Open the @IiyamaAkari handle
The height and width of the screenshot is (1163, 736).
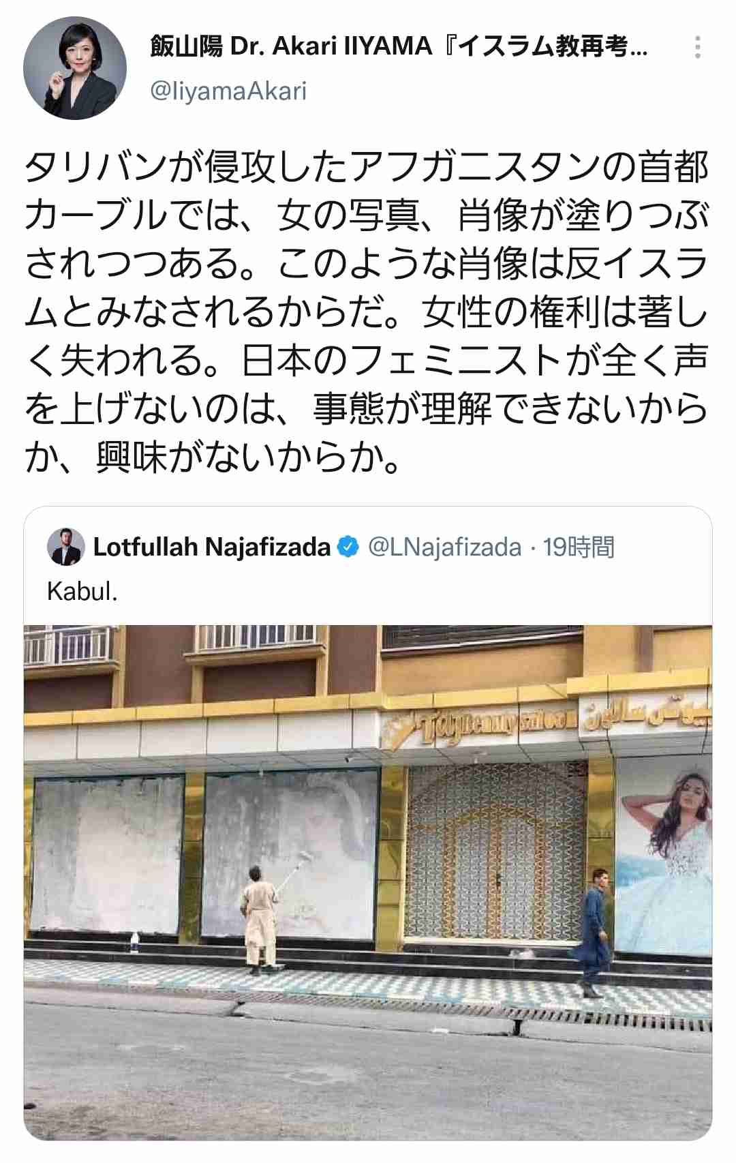[228, 91]
